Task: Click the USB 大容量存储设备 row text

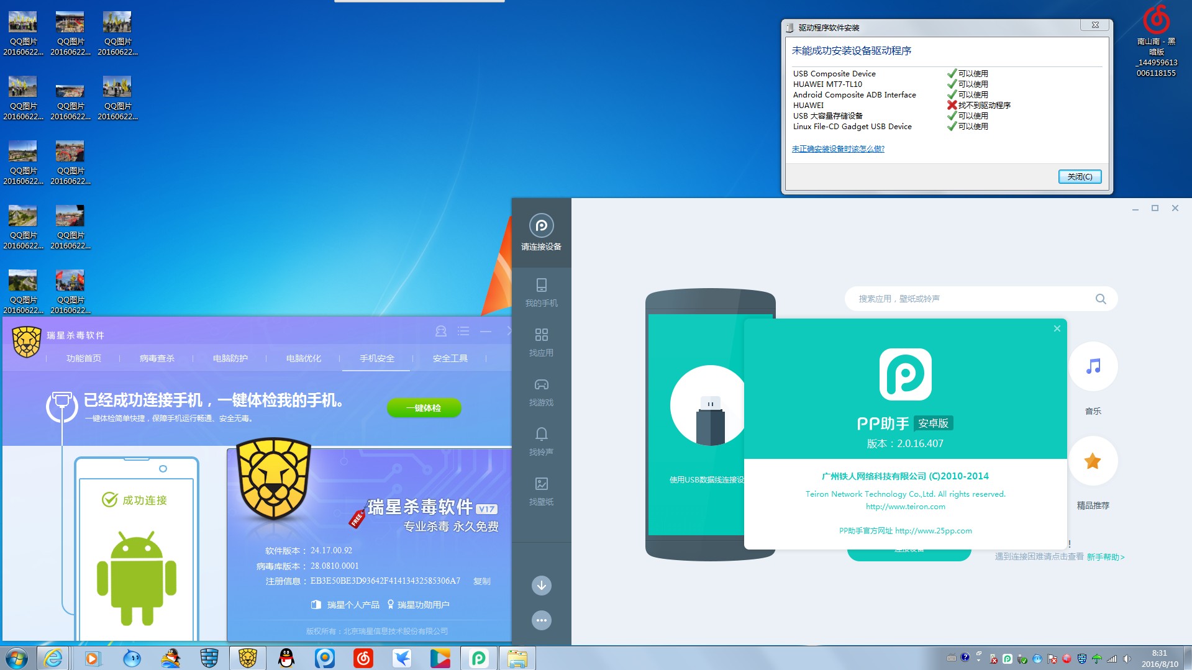Action: click(x=827, y=115)
